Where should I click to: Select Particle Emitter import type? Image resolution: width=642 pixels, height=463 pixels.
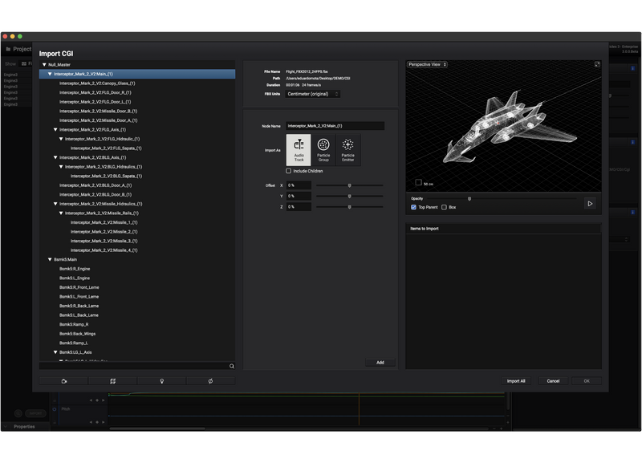tap(347, 149)
